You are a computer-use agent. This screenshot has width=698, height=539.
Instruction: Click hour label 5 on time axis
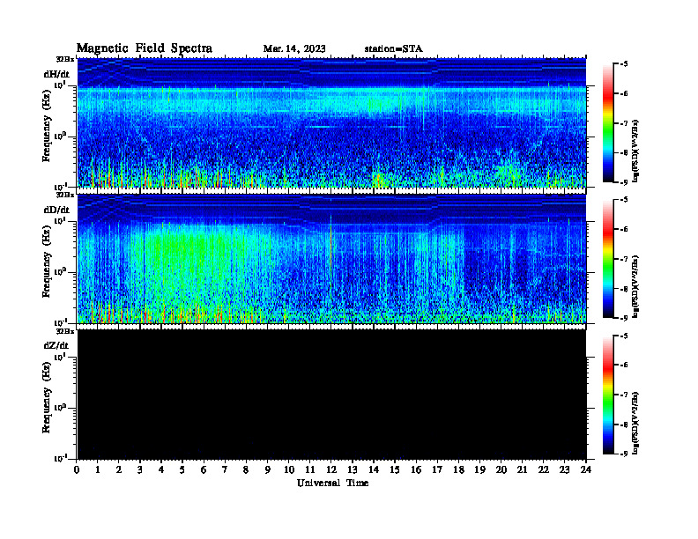182,470
